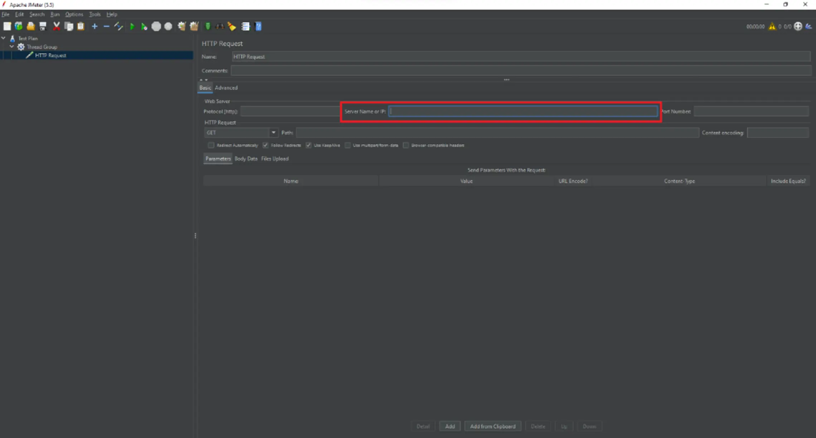The height and width of the screenshot is (438, 816).
Task: Click the Add from Clipboard button
Action: tap(493, 426)
